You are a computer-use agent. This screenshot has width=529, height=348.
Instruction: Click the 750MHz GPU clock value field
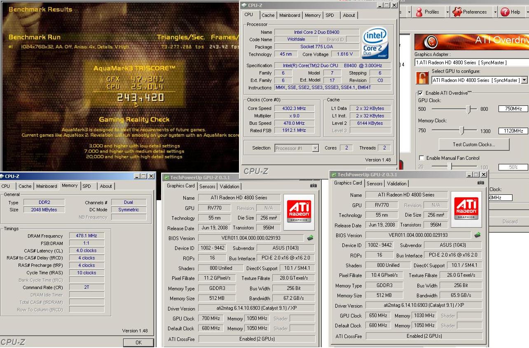(513, 109)
